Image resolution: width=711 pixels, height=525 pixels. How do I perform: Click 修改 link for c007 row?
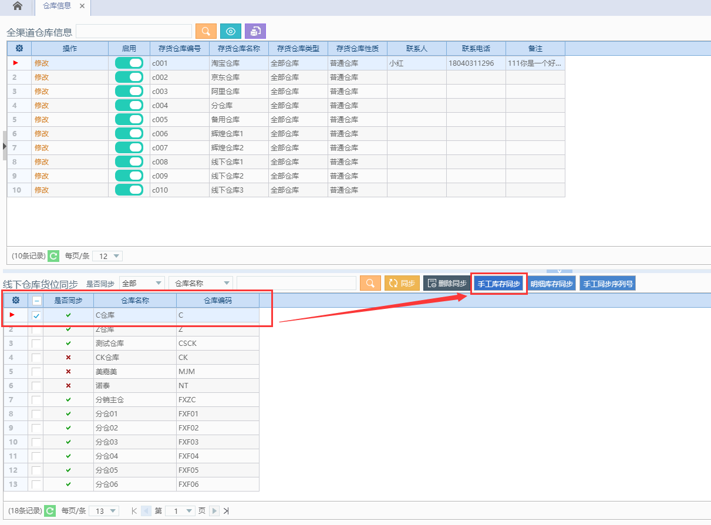click(42, 147)
